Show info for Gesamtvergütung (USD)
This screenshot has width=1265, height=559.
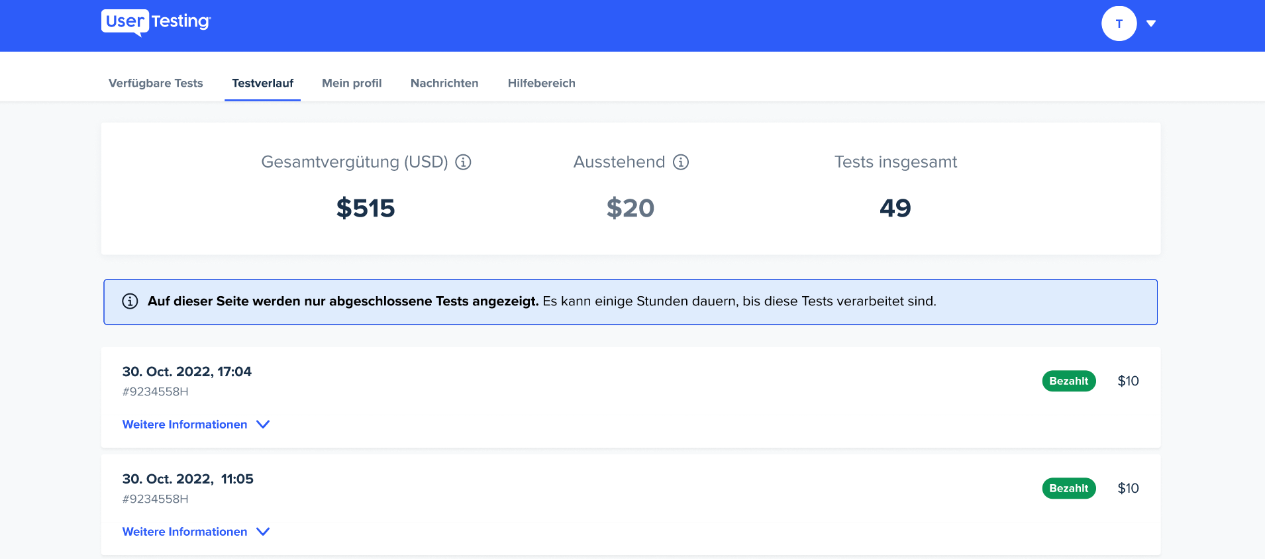coord(464,162)
